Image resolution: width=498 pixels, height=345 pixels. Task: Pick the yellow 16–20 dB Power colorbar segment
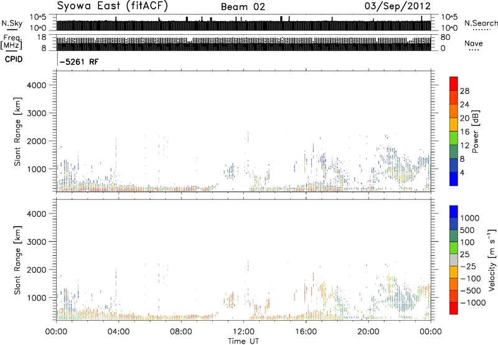coord(454,125)
